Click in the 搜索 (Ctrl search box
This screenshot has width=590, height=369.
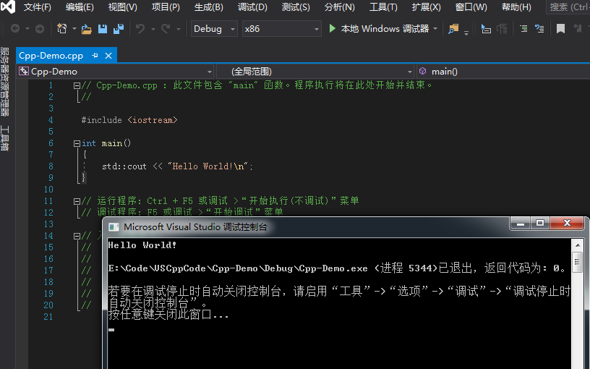568,7
